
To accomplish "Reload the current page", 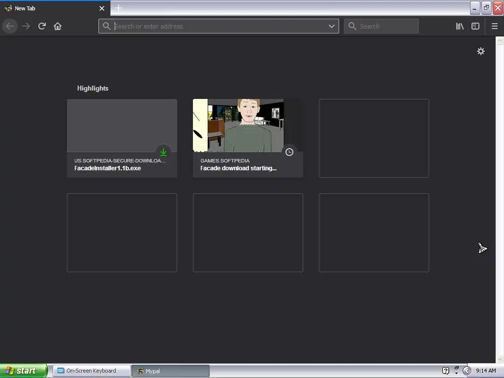I will tap(42, 26).
